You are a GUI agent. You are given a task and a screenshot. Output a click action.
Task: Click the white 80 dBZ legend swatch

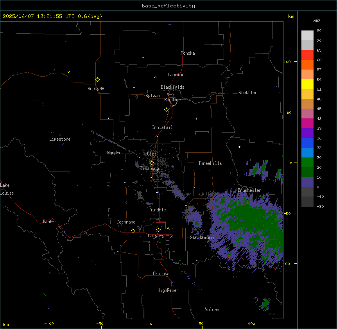pos(307,35)
